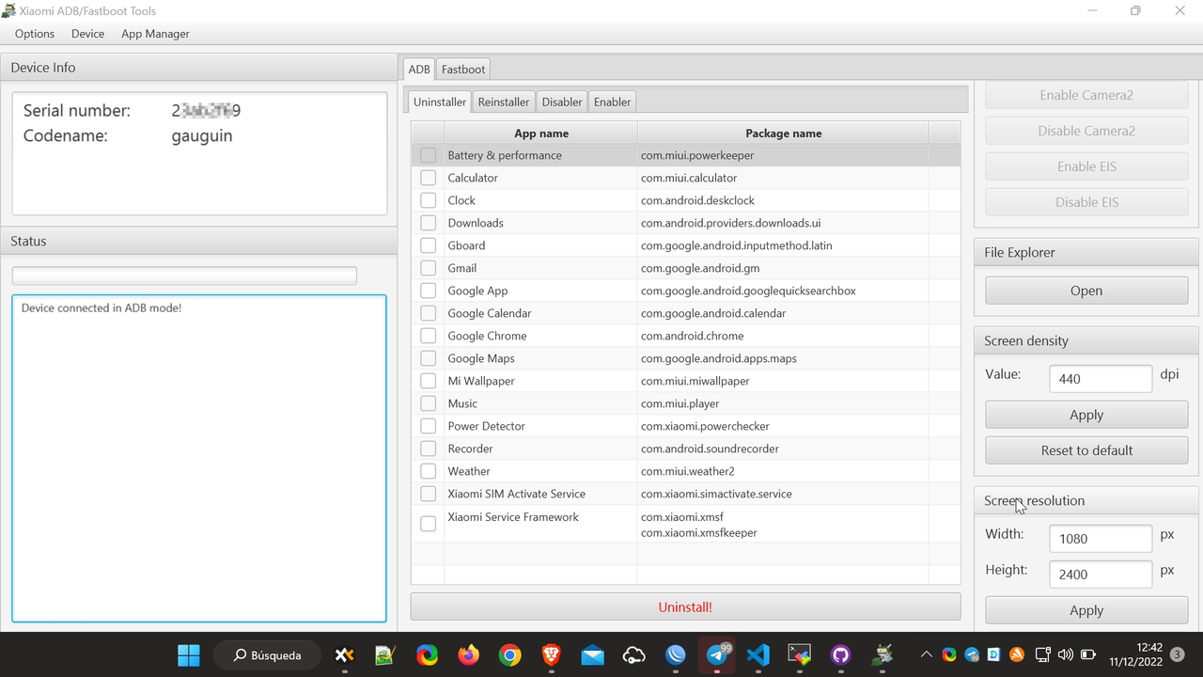
Task: Open Windows Start menu
Action: 189,654
